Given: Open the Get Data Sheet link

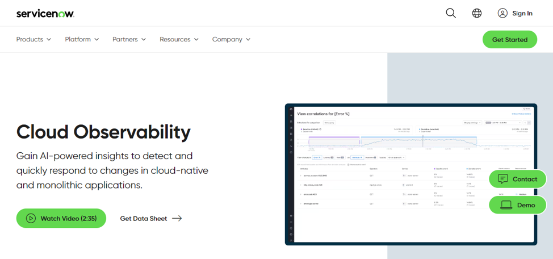Looking at the screenshot, I should click(x=143, y=219).
